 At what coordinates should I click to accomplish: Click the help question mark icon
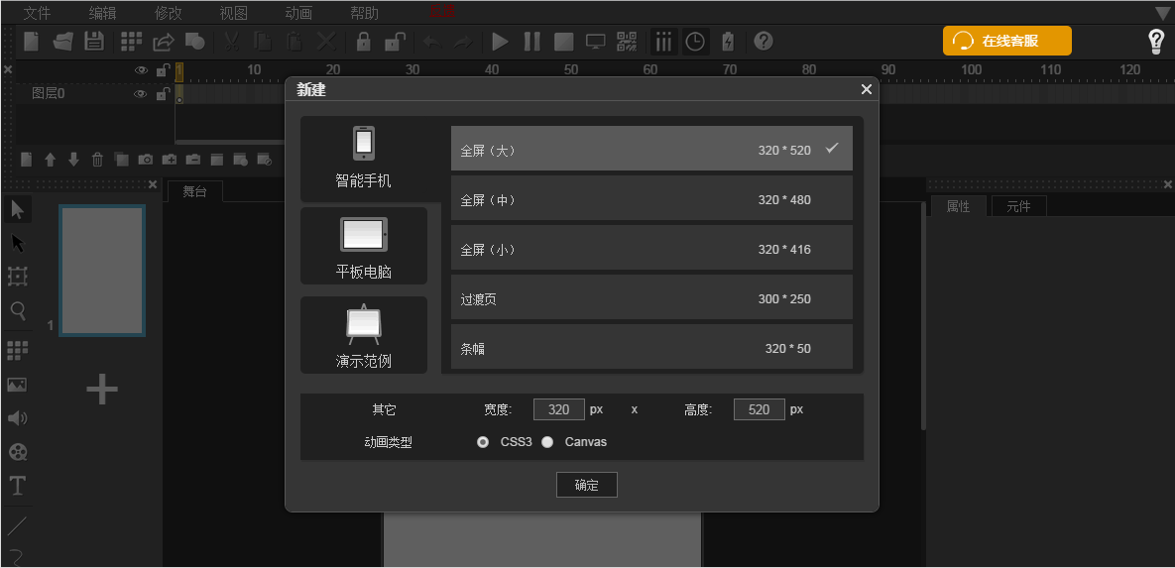click(x=764, y=42)
